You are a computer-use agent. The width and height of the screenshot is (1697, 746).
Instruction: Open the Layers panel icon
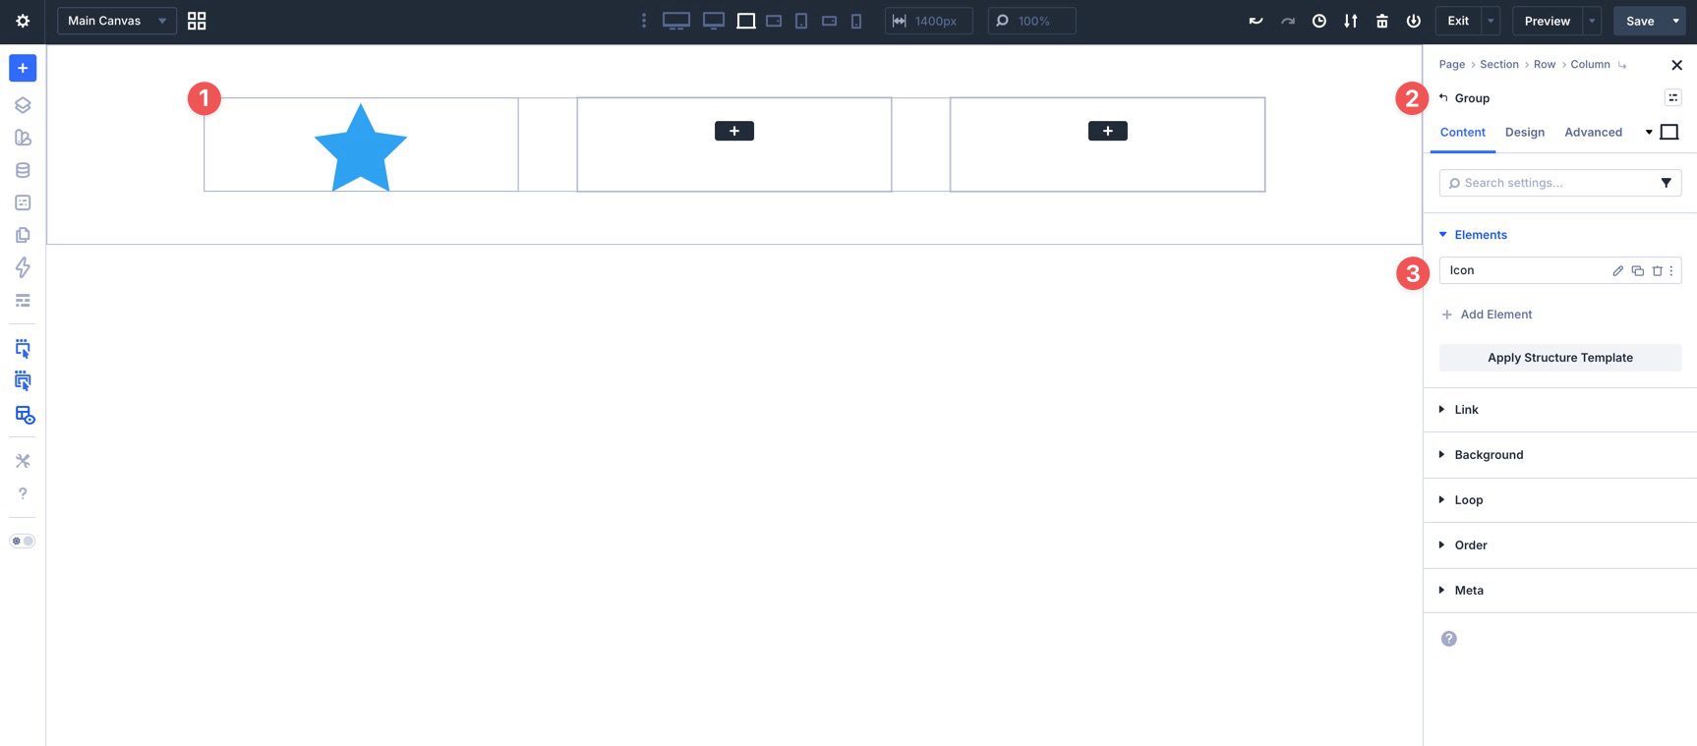click(23, 105)
